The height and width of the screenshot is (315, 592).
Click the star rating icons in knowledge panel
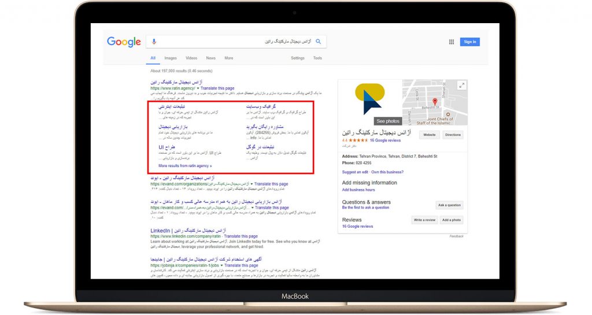coord(358,140)
